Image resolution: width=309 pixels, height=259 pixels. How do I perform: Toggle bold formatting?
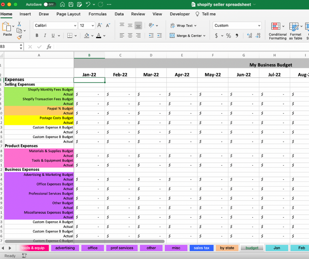pyautogui.click(x=37, y=35)
